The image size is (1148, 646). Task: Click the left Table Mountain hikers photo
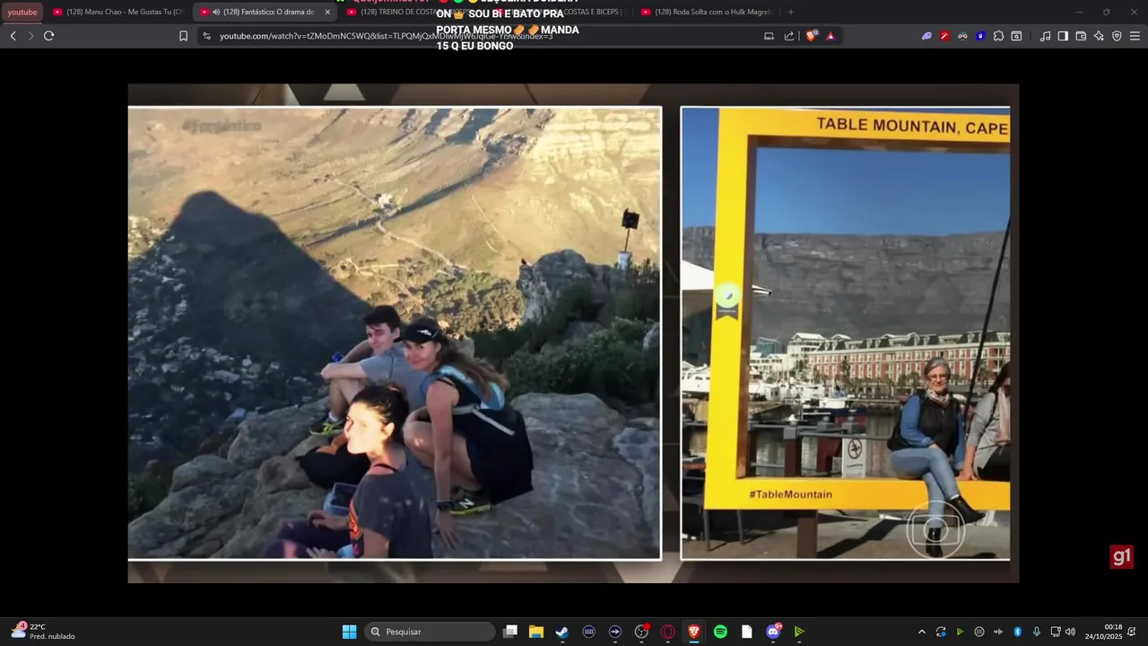[395, 333]
